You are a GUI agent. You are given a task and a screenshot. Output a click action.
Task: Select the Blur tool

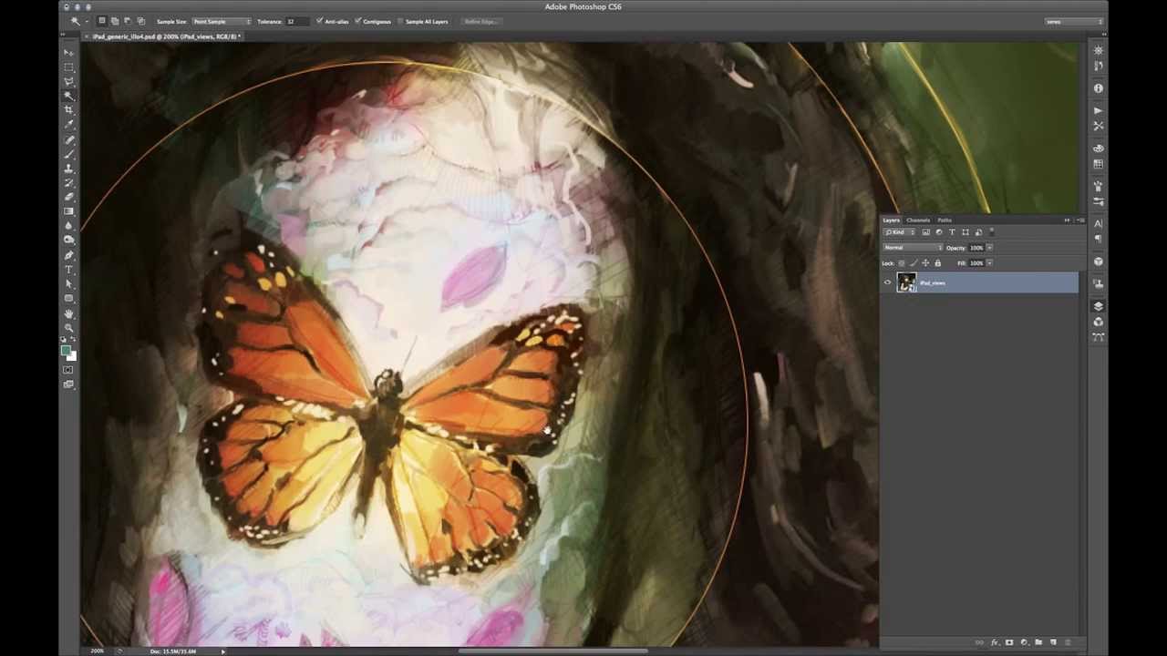(x=68, y=225)
